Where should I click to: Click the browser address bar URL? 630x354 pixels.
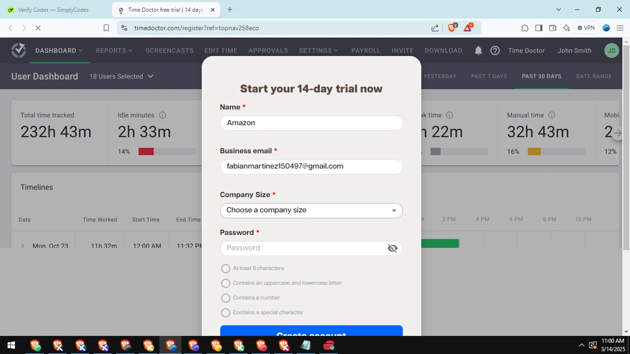click(197, 28)
